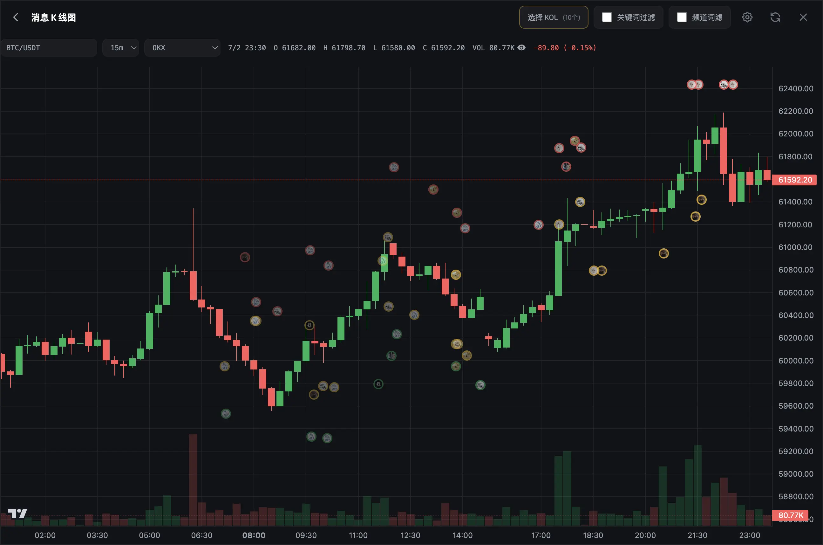
Task: Click the red KOL marker near 60450 at 08:40
Action: pyautogui.click(x=277, y=311)
